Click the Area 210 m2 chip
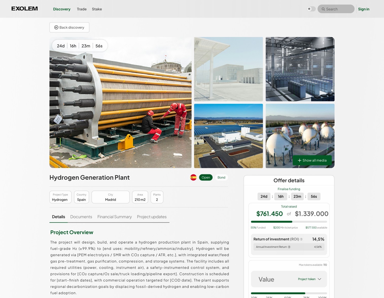384x298 pixels. click(140, 197)
